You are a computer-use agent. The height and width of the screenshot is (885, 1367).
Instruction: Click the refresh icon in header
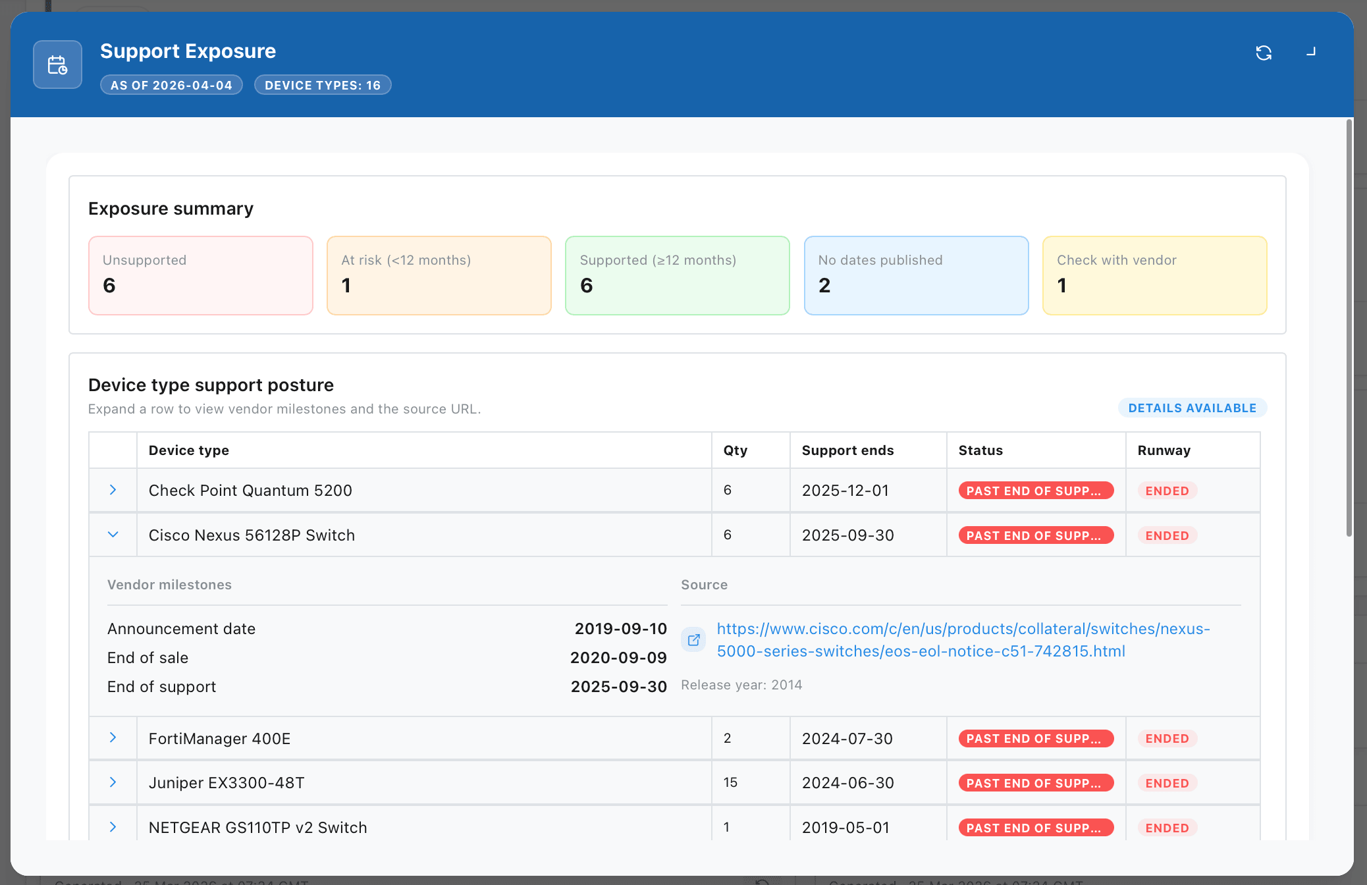point(1263,53)
